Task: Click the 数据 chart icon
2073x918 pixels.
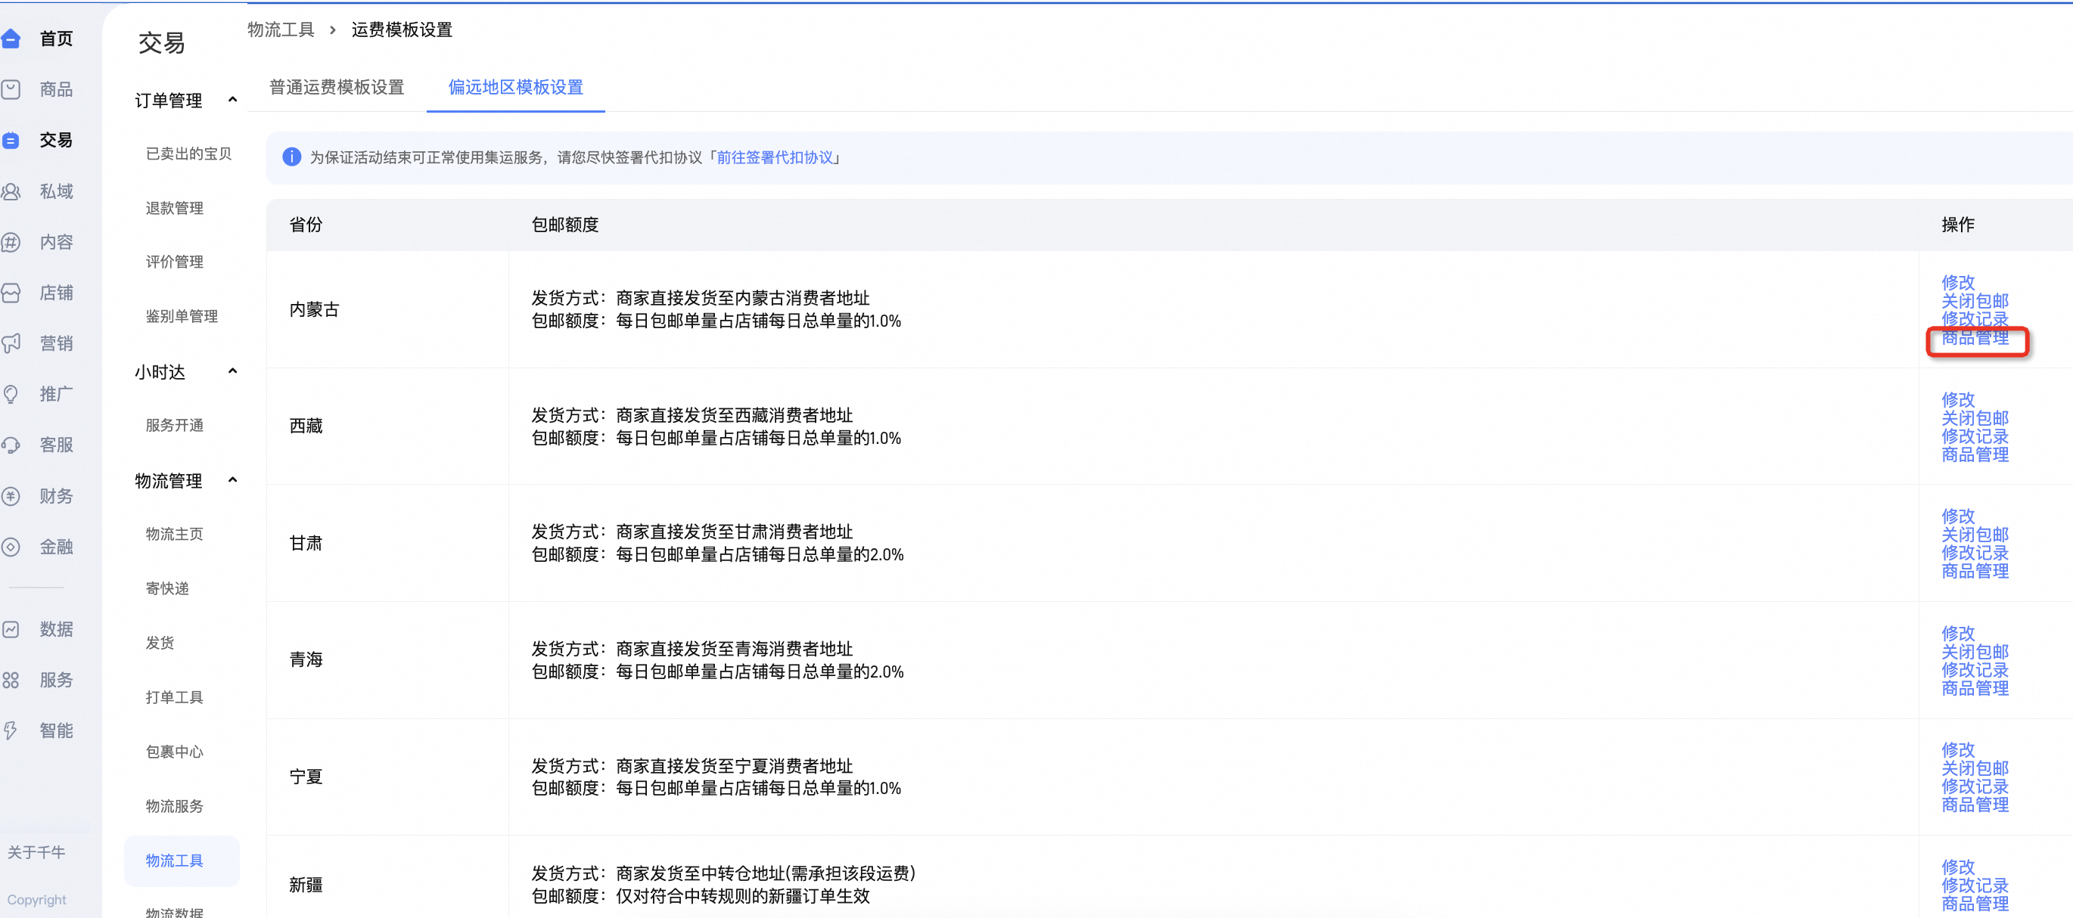Action: point(11,629)
